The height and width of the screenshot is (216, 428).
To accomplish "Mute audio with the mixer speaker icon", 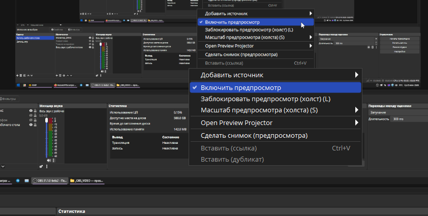I will (x=49, y=160).
